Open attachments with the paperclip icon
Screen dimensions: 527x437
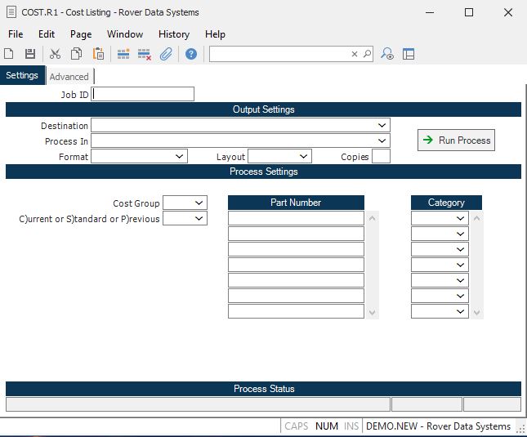166,54
